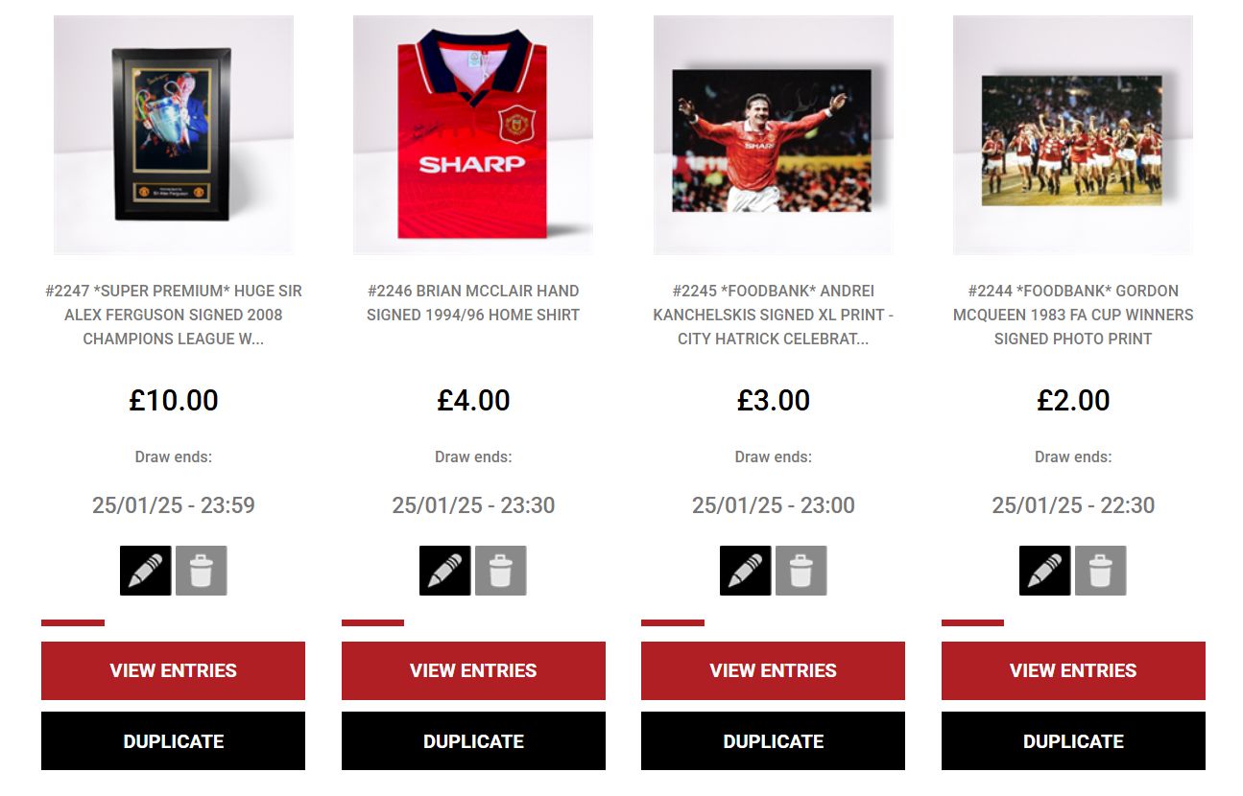Open edit pencil for #2244 Gordon McQueen
This screenshot has width=1243, height=796.
1045,571
